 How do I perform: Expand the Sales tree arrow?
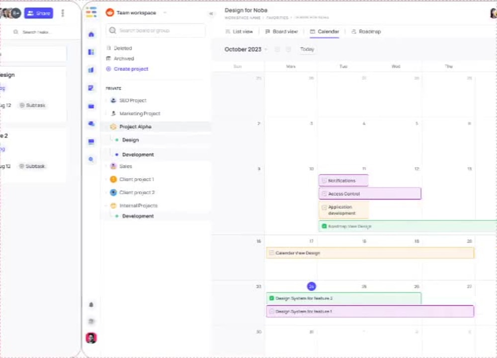click(x=106, y=166)
